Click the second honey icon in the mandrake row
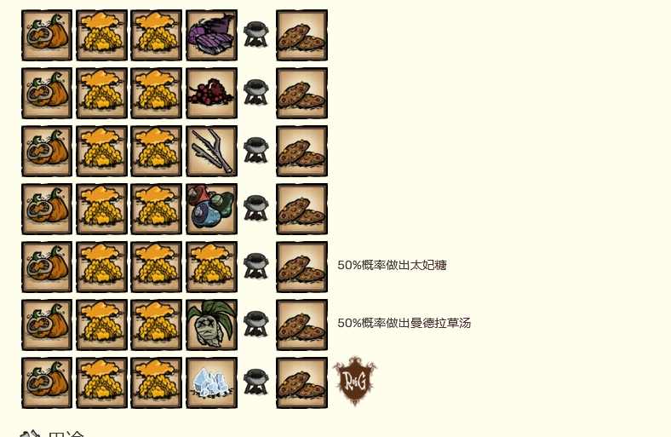The height and width of the screenshot is (437, 671). click(x=156, y=325)
